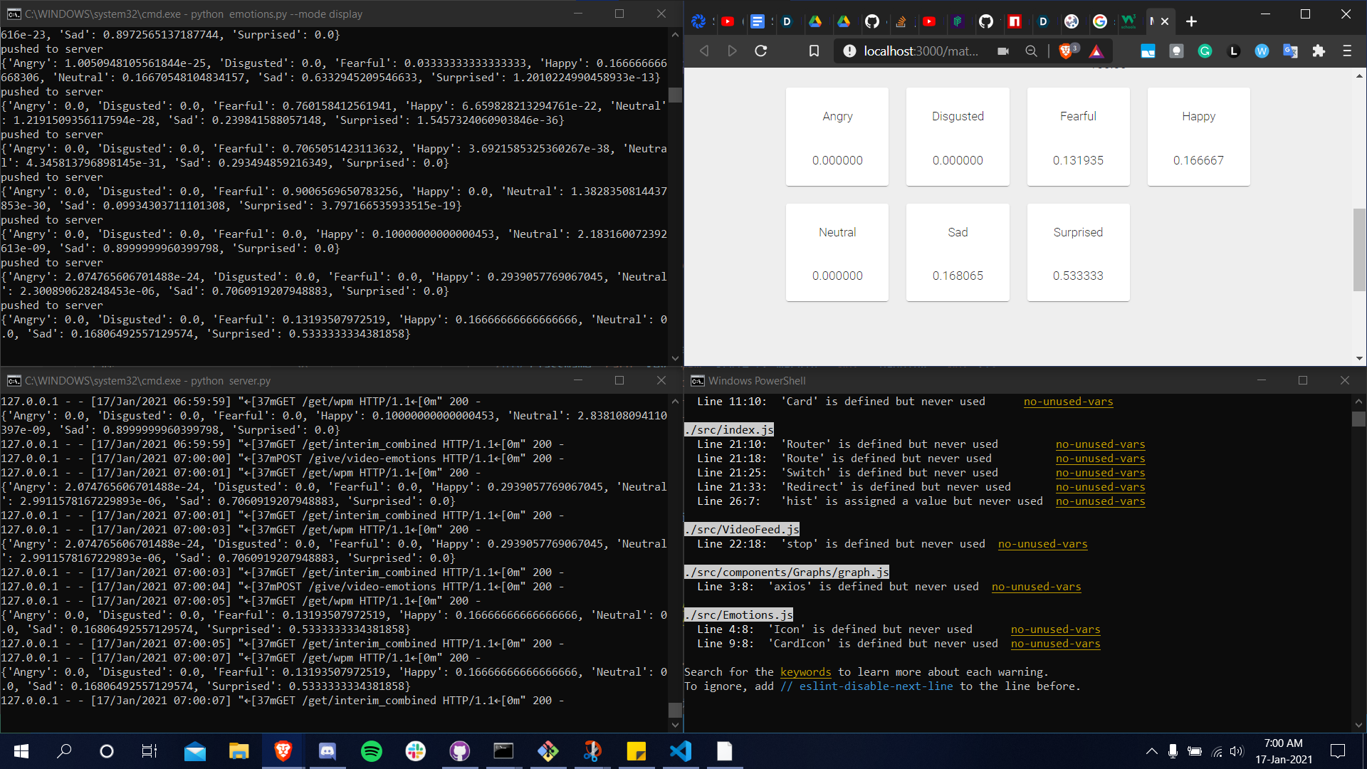This screenshot has height=769, width=1367.
Task: Click the Brave Rewards triangle icon
Action: pos(1096,51)
